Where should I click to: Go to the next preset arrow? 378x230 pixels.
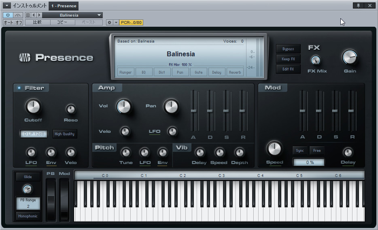pyautogui.click(x=39, y=15)
